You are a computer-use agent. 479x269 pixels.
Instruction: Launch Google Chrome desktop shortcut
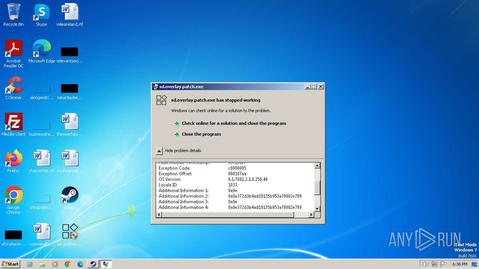point(13,200)
